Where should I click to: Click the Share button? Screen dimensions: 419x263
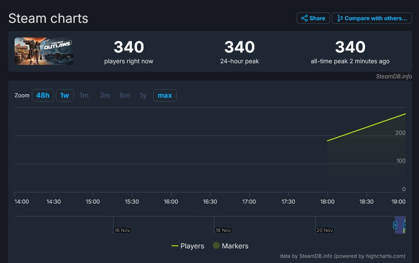tap(313, 18)
